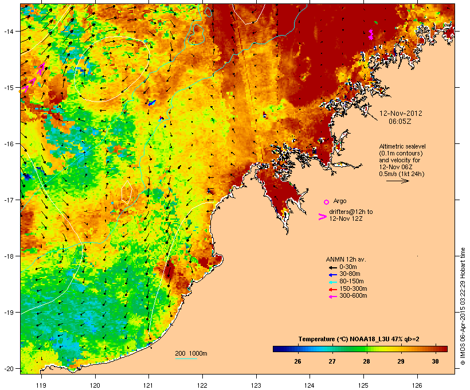Viewport: 470px width, 390px height.
Task: Click the -19 latitude axis label
Action: coord(8,313)
